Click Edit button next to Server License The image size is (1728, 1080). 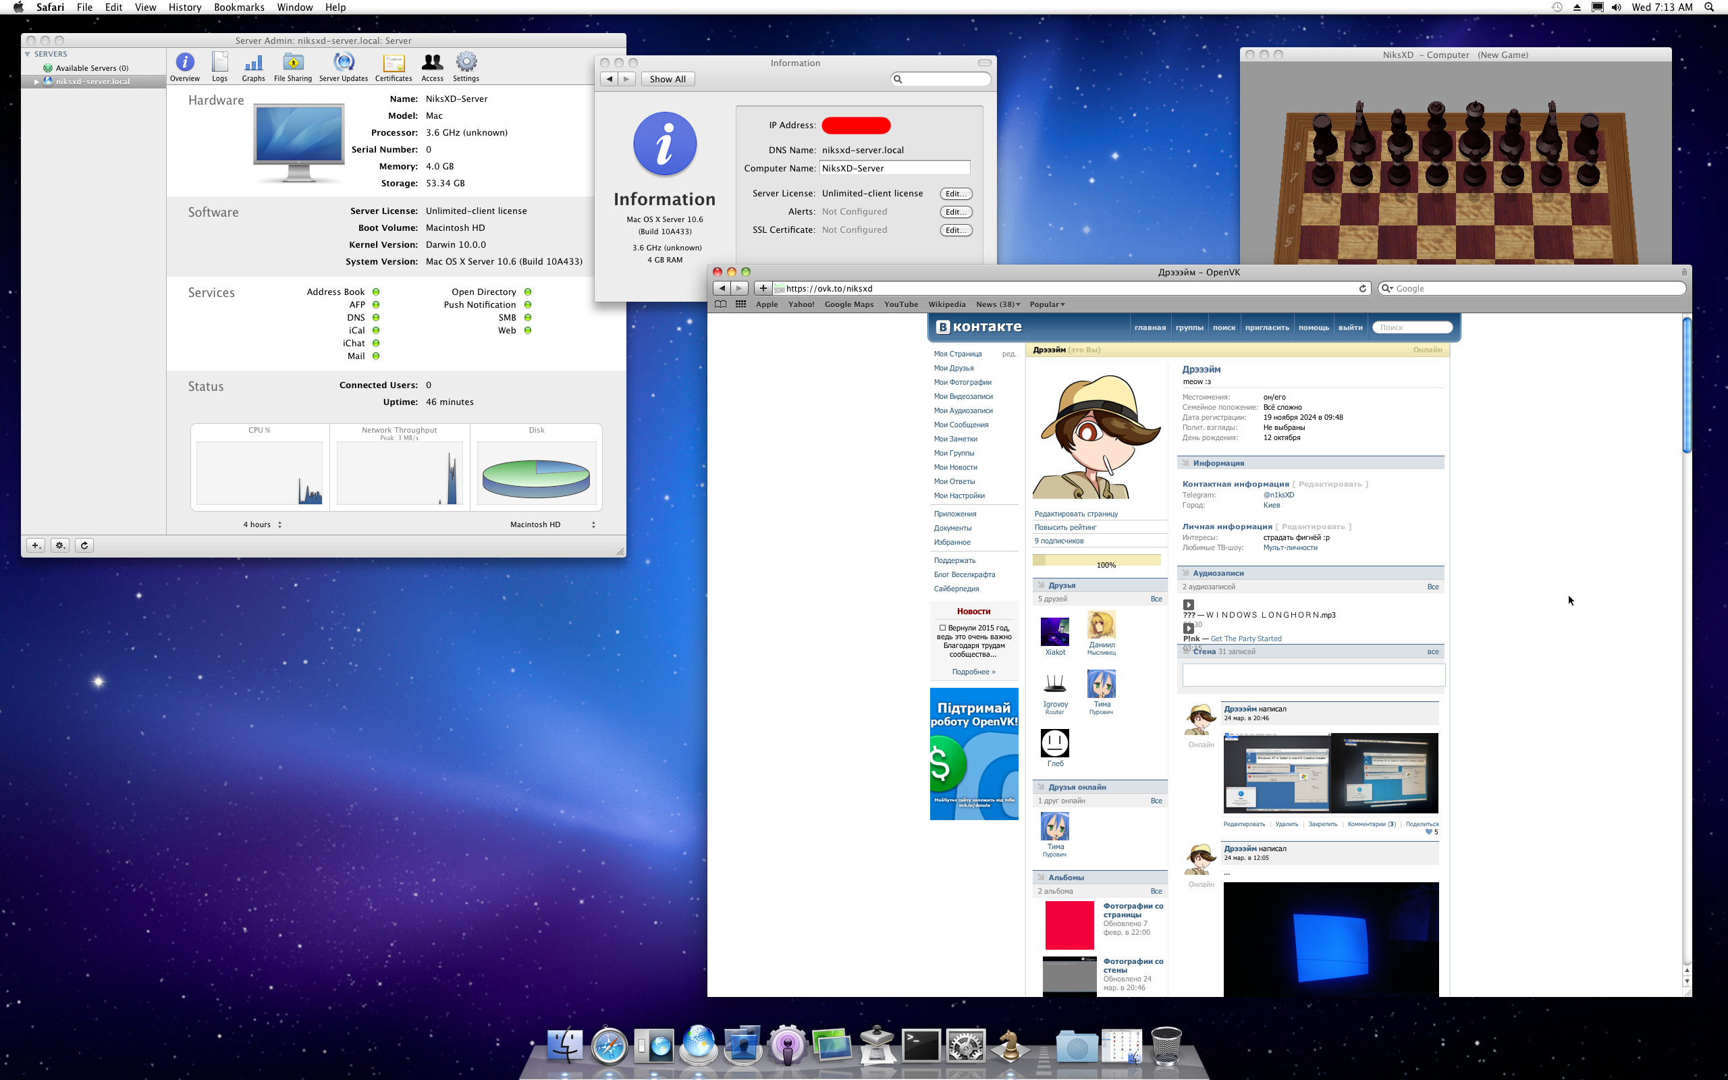pyautogui.click(x=955, y=194)
